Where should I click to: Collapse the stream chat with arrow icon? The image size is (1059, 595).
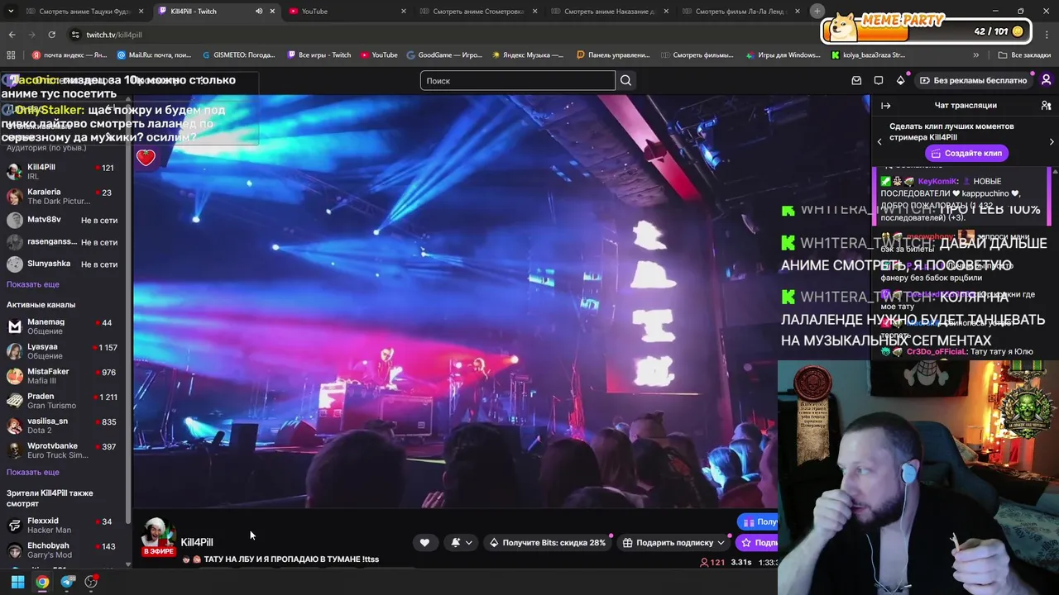pyautogui.click(x=885, y=105)
